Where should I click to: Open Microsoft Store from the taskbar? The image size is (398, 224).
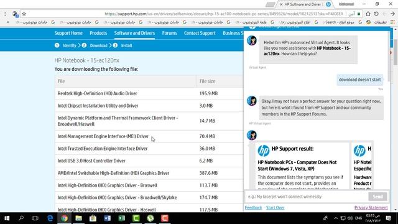pyautogui.click(x=93, y=218)
